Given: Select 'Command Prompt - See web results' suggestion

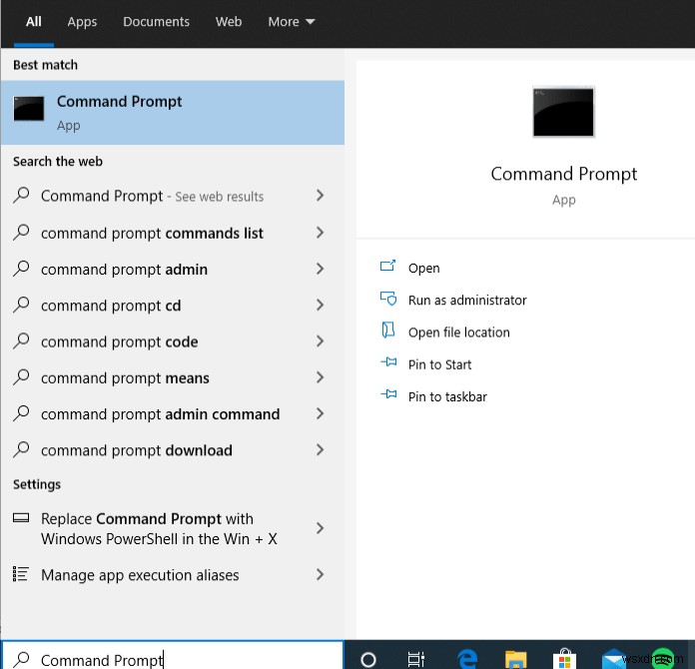Looking at the screenshot, I should click(173, 196).
